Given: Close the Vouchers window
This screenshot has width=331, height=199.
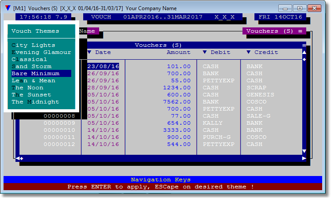Looking at the screenshot, I should [x=314, y=8].
